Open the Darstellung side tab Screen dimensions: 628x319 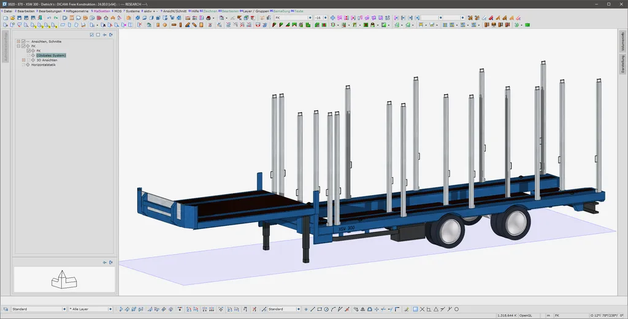[x=623, y=64]
